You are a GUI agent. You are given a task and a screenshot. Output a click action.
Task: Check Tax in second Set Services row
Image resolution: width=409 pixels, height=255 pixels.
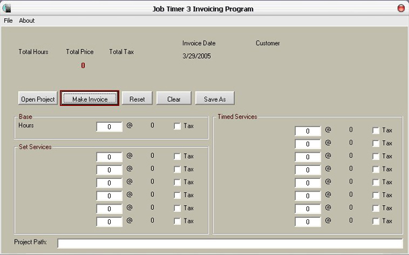pos(178,170)
